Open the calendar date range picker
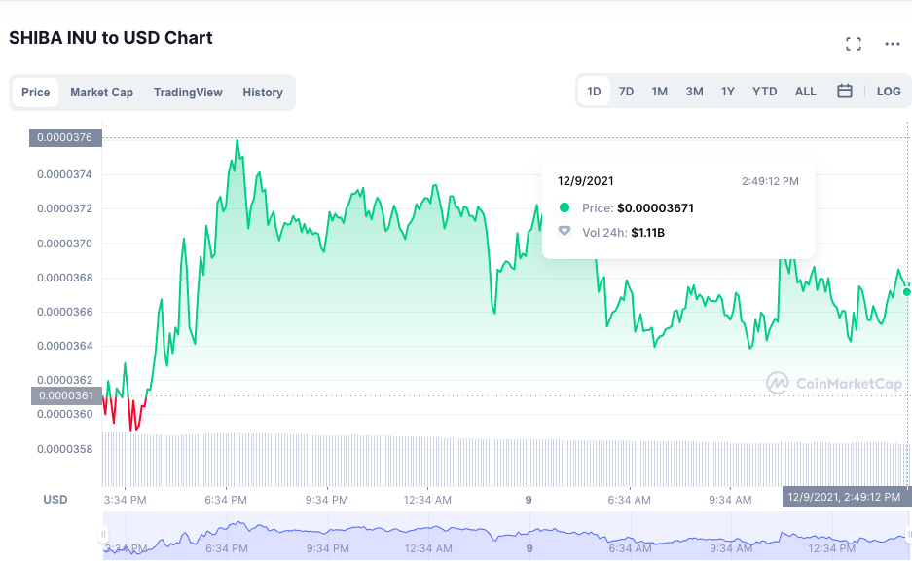912x563 pixels. (x=845, y=91)
